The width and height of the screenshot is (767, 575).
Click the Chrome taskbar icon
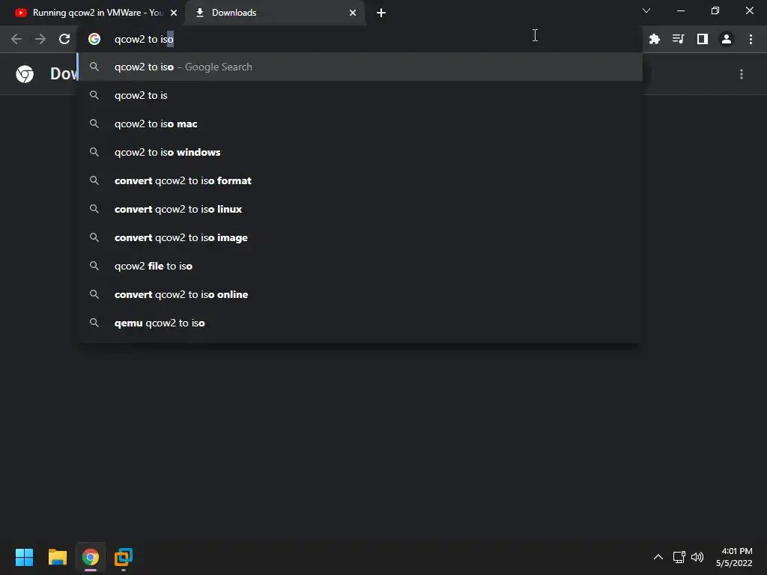click(91, 557)
